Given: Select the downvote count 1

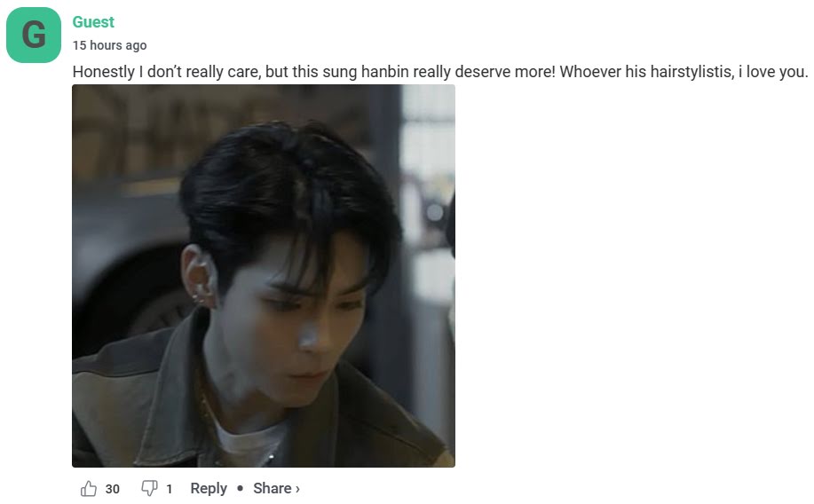Looking at the screenshot, I should click(x=170, y=489).
